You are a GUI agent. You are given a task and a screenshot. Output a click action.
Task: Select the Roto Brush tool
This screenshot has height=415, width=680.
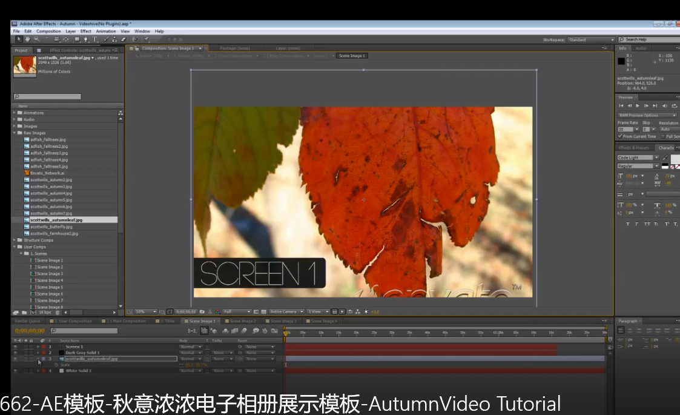coord(135,39)
